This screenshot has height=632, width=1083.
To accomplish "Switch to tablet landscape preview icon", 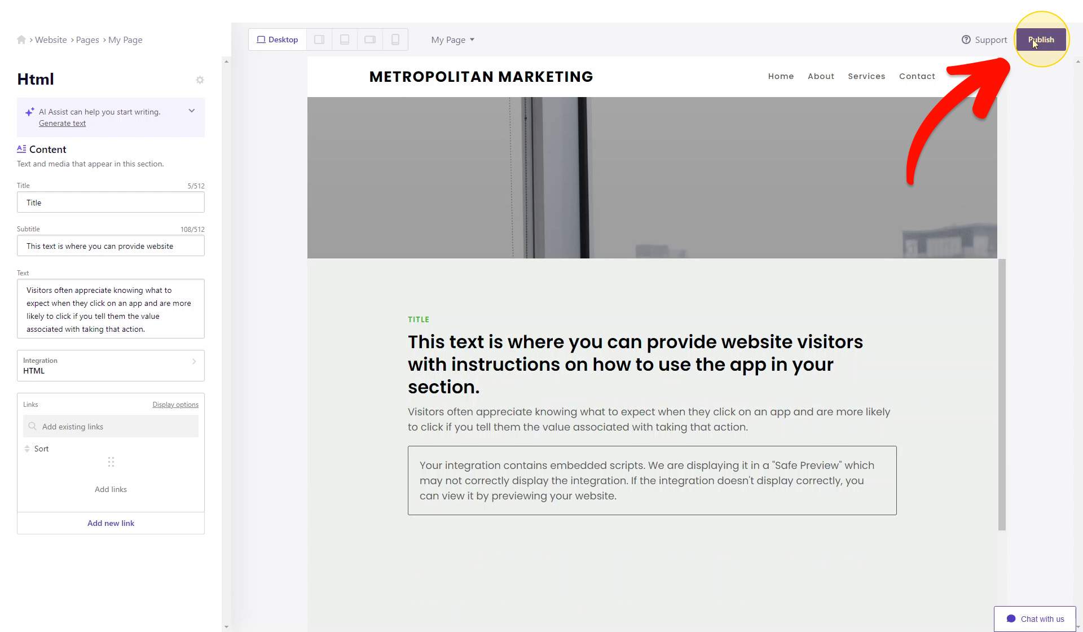I will (x=370, y=39).
